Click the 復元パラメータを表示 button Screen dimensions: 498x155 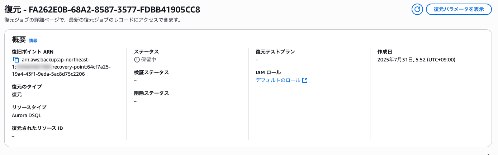pos(459,9)
